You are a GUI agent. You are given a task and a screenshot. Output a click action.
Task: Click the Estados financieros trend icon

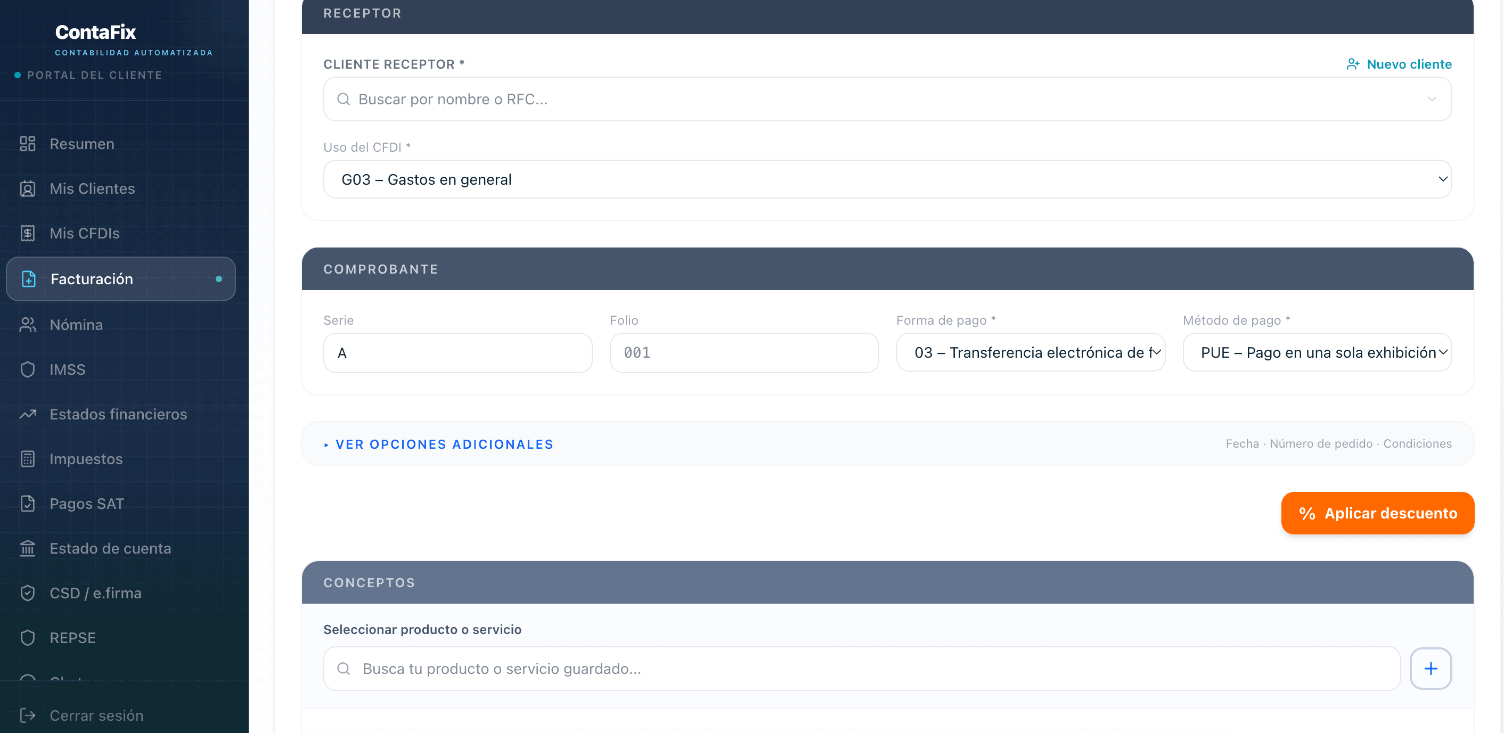tap(28, 414)
